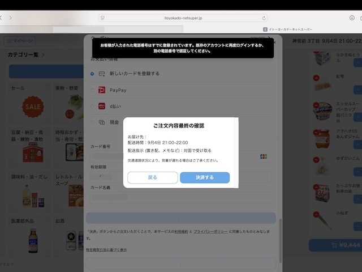Click the 戻る button in the confirmation dialog
Screen dimensions: 362x272
pos(153,177)
